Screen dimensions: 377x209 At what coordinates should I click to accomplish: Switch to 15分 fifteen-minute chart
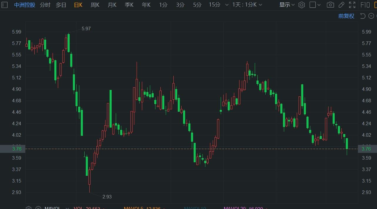(x=215, y=5)
